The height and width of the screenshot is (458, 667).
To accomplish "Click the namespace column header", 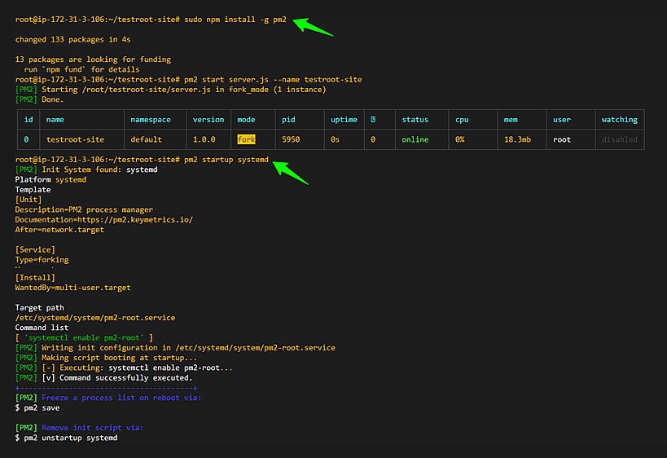I will [151, 120].
